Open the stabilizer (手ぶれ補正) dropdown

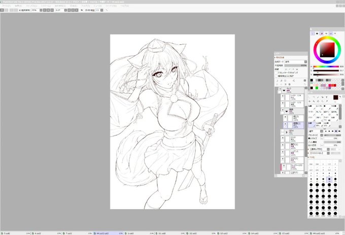coord(101,10)
